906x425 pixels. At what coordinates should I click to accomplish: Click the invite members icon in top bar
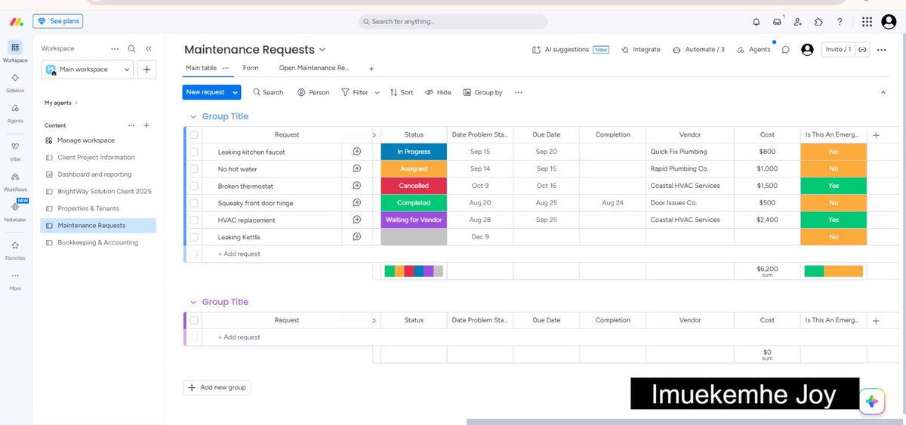[x=798, y=22]
